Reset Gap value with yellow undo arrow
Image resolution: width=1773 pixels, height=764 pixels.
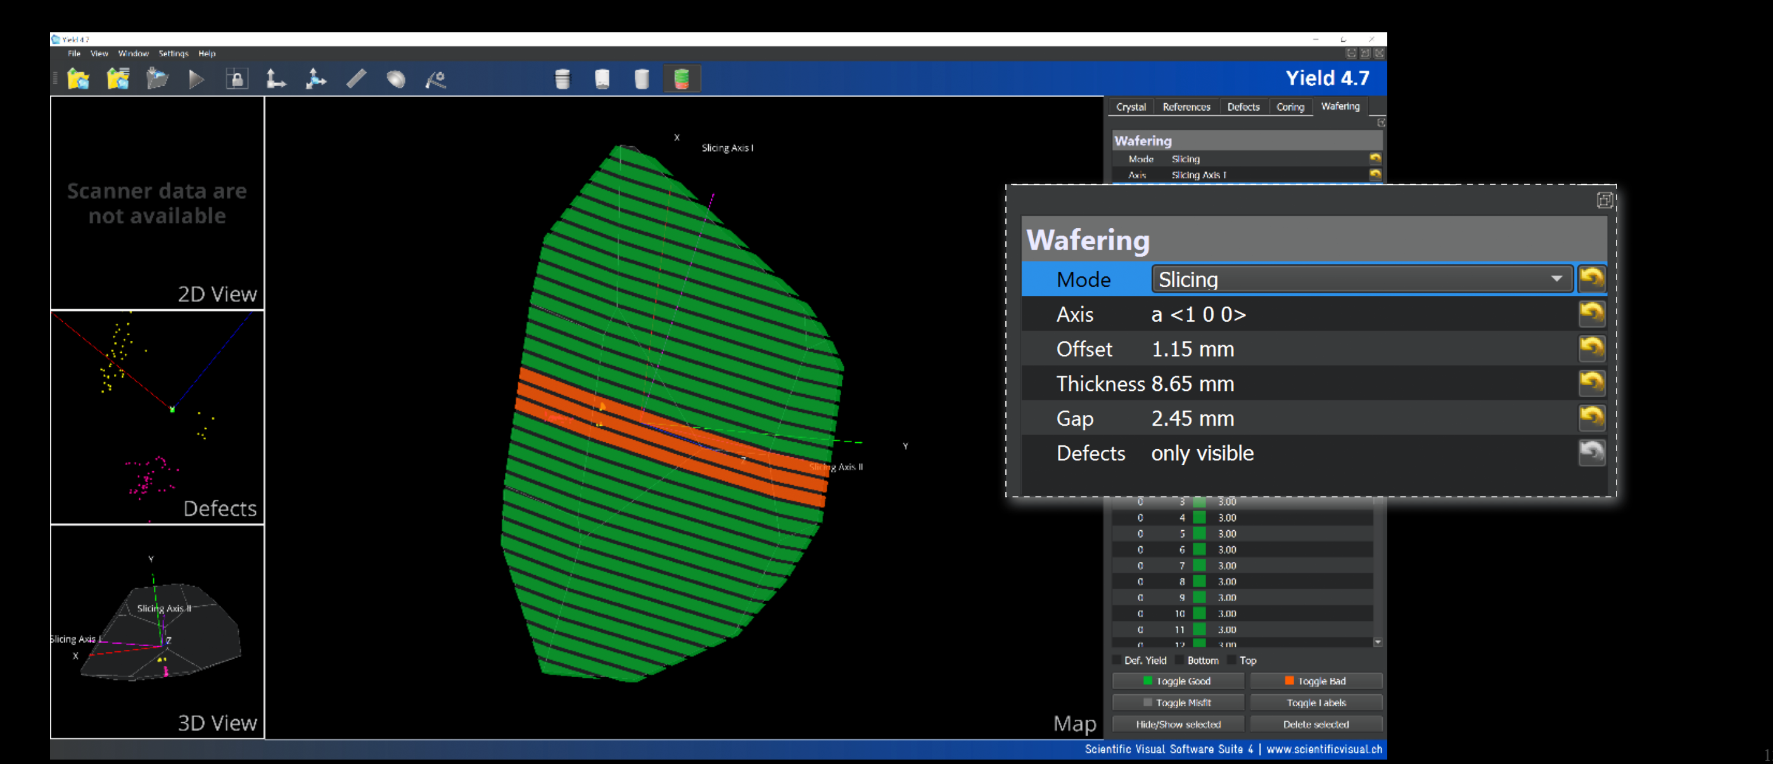[1591, 417]
